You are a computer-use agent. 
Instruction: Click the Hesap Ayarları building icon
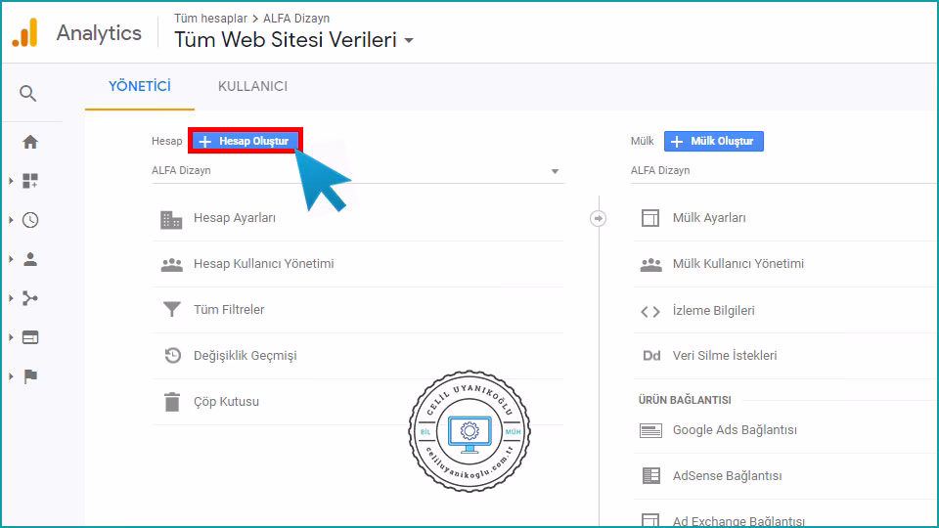click(x=171, y=220)
